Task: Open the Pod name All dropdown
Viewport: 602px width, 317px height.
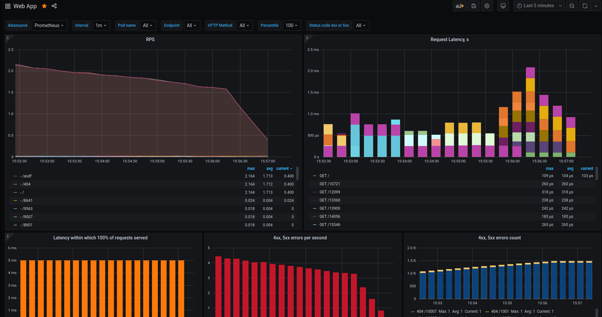Action: pyautogui.click(x=148, y=25)
